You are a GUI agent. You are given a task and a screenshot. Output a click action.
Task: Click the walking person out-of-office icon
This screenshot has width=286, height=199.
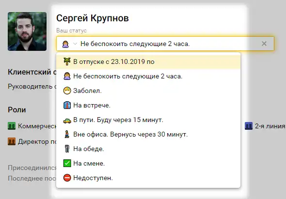(x=67, y=134)
